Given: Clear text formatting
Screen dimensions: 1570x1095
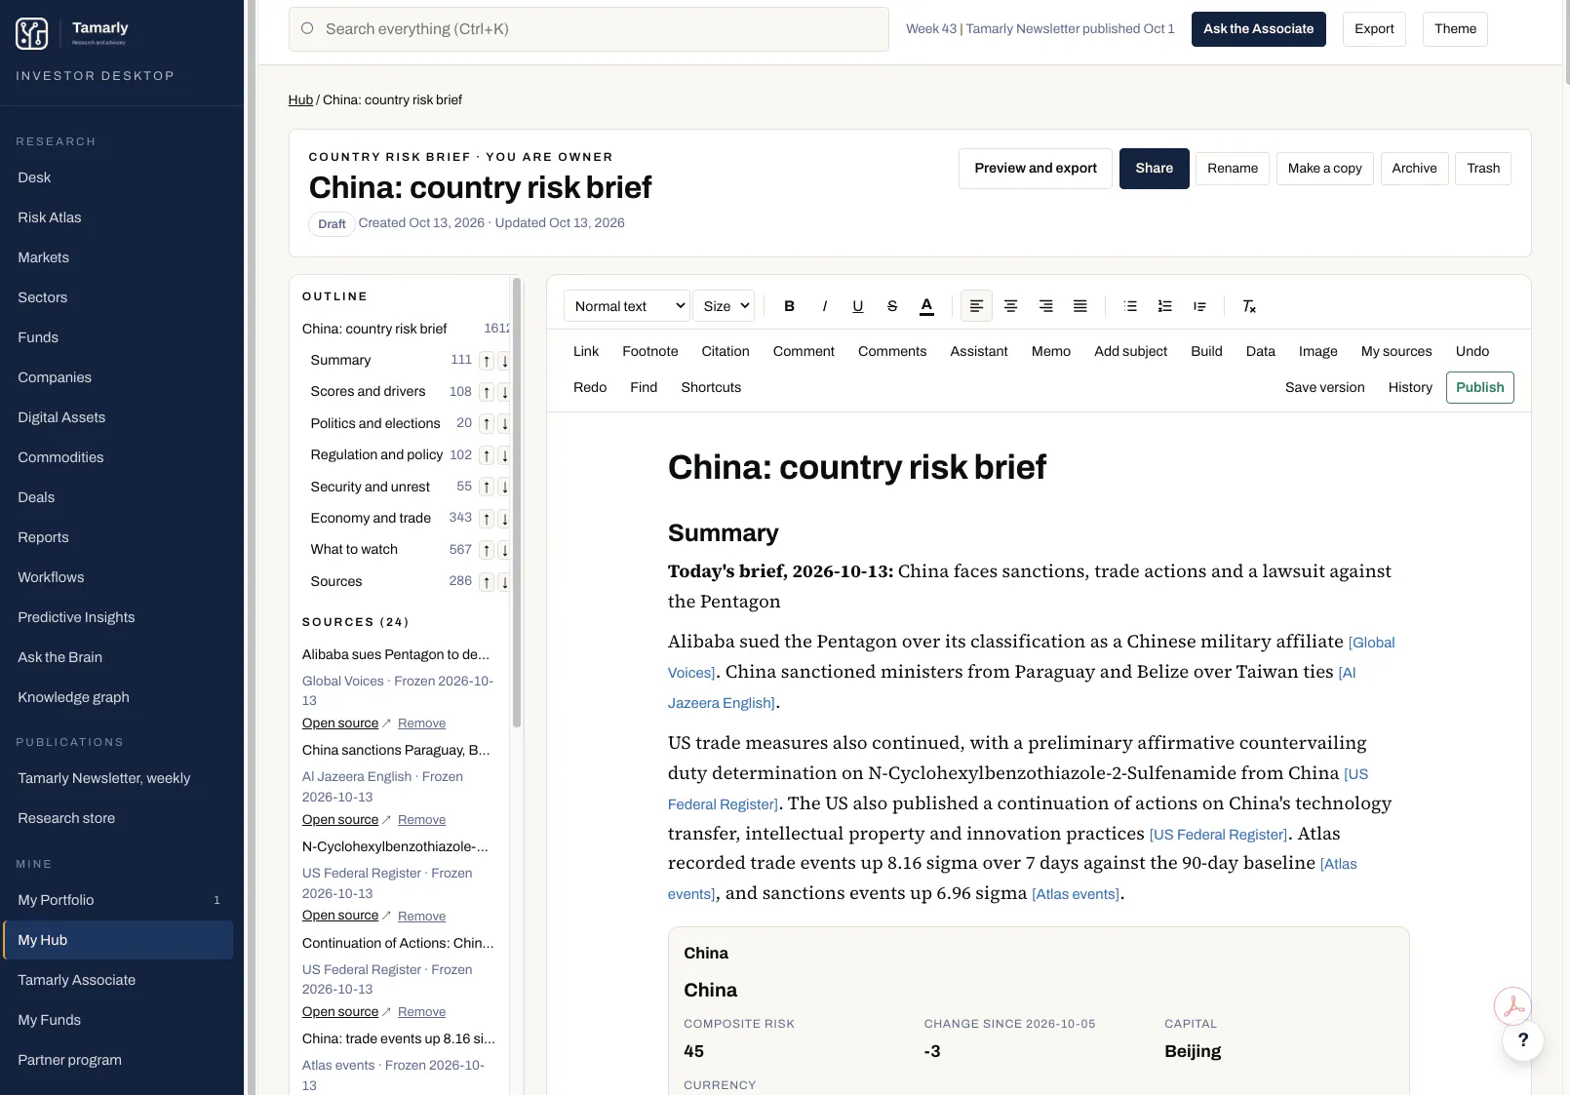Looking at the screenshot, I should coord(1249,306).
